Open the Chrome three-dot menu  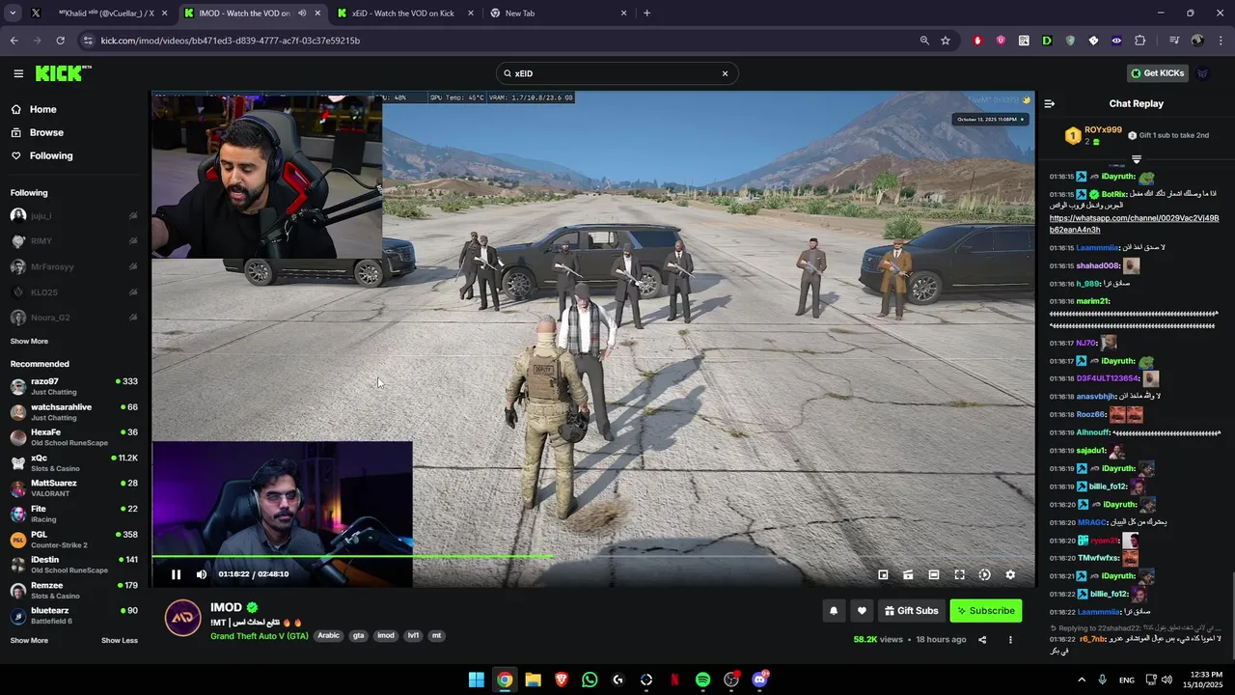[x=1221, y=41]
